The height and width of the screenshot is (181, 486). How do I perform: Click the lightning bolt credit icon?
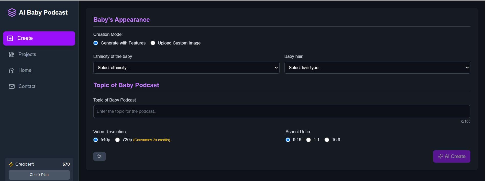(x=11, y=164)
